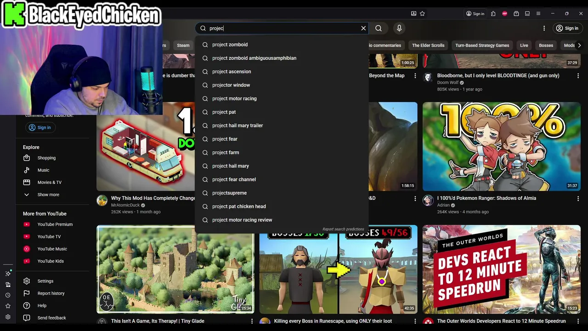Screen dimensions: 588x331
Task: Open the Adblock Plus extension icon
Action: [505, 14]
